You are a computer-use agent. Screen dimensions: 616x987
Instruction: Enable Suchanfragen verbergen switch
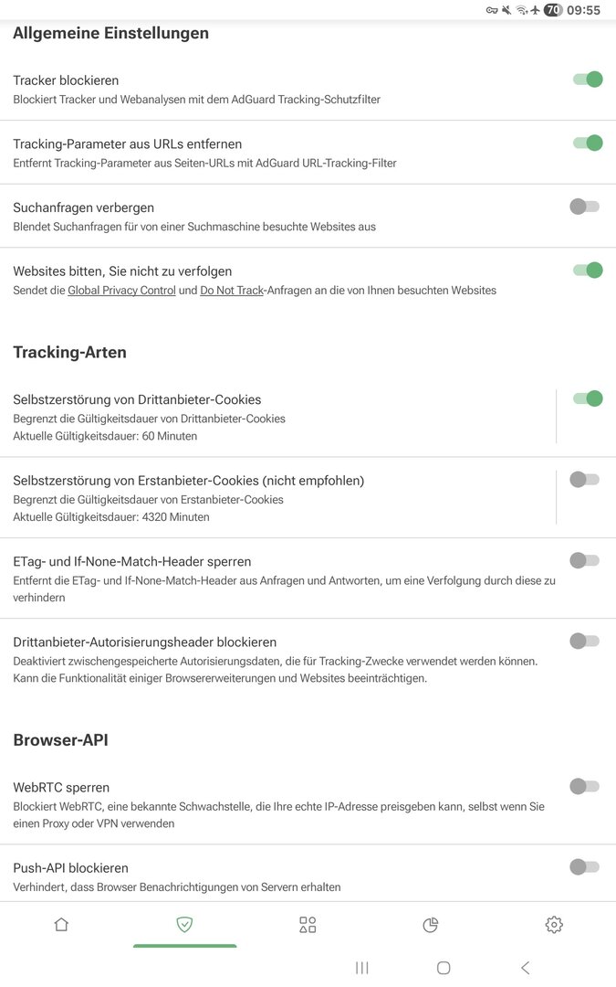(x=584, y=207)
